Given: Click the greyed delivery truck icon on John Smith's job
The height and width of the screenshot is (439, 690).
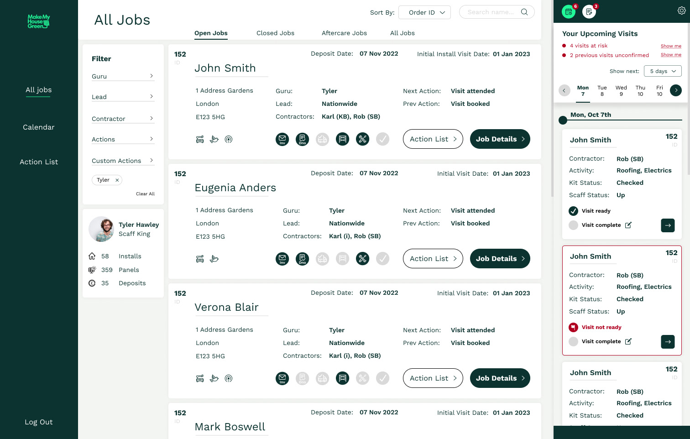Looking at the screenshot, I should click(x=323, y=139).
